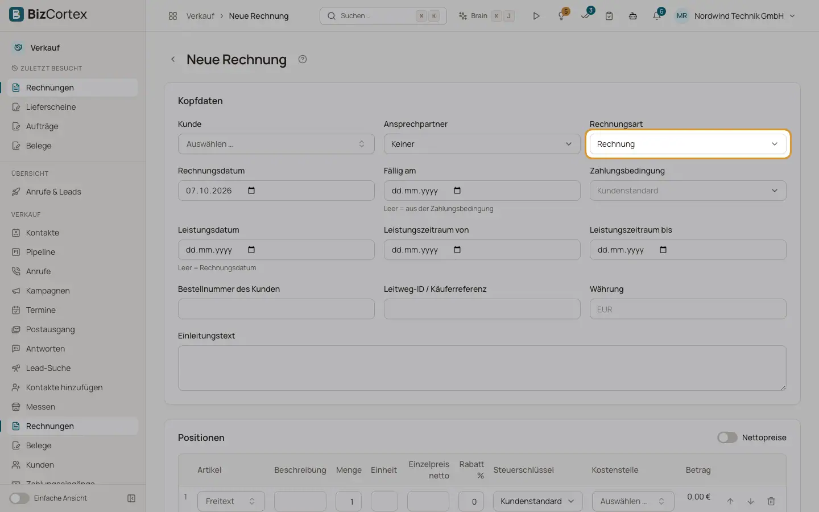
Task: Open the Steuerschlüssel dropdown in position 1
Action: (538, 501)
